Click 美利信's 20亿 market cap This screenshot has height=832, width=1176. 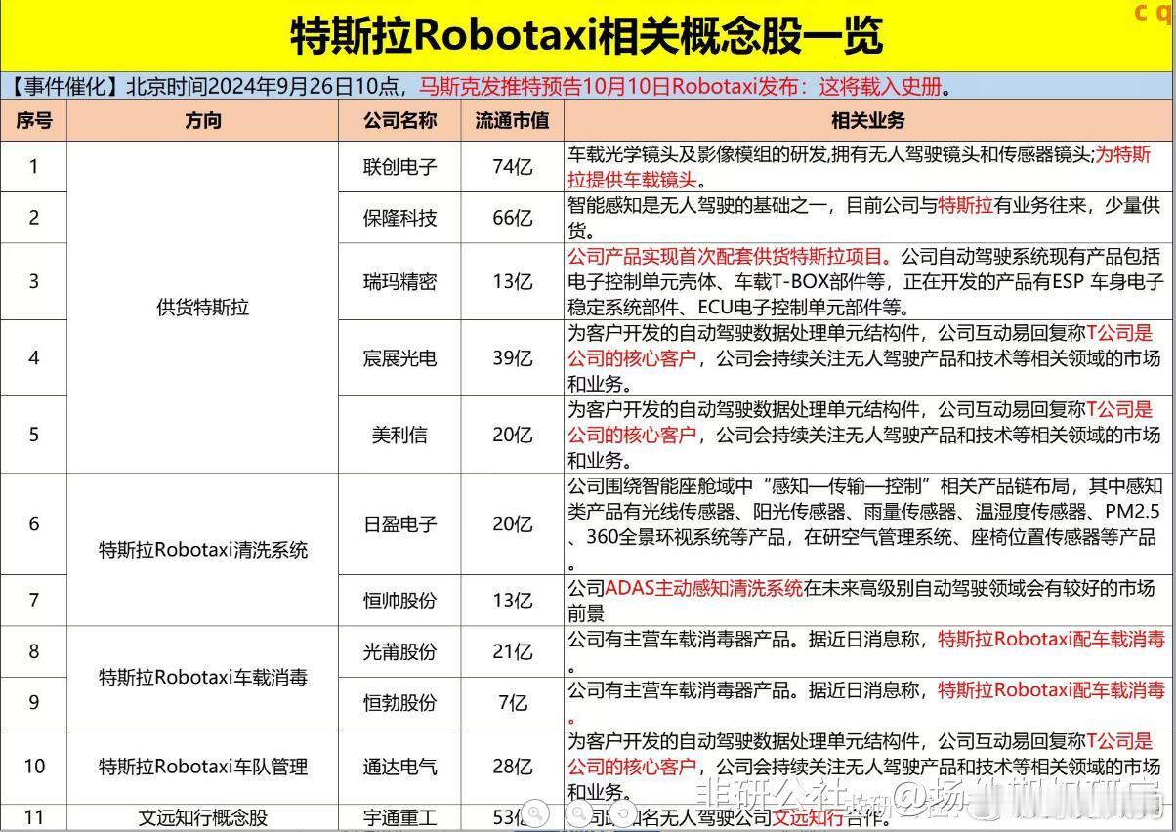coord(513,435)
